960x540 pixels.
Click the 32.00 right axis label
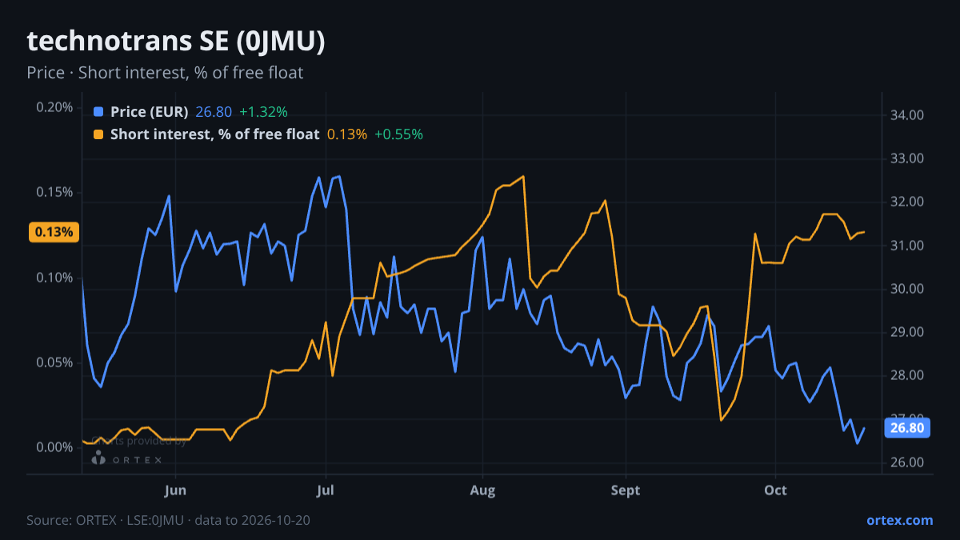point(907,202)
